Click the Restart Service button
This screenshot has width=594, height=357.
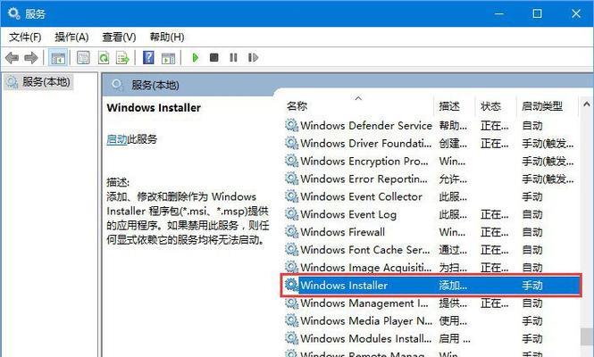[x=253, y=57]
